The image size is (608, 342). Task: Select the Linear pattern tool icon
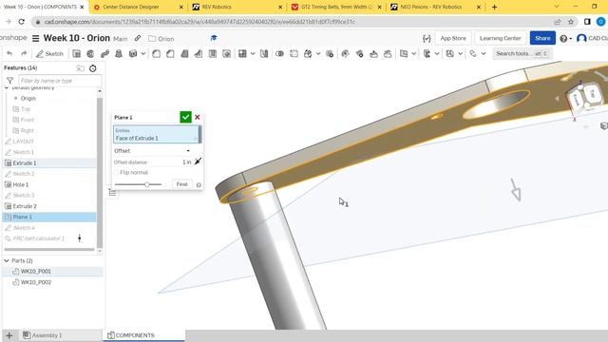[243, 53]
